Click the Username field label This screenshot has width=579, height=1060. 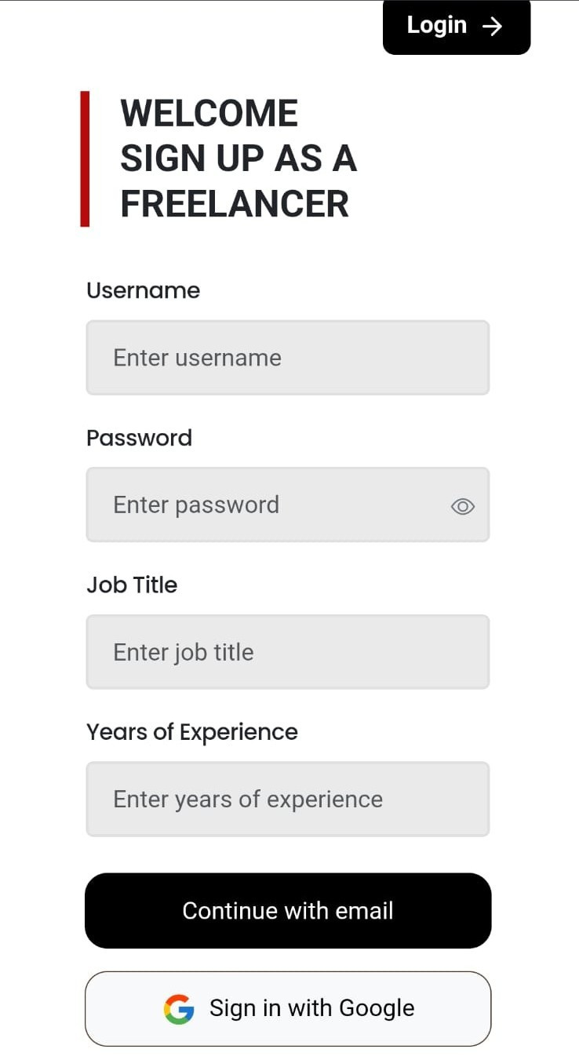click(x=143, y=290)
